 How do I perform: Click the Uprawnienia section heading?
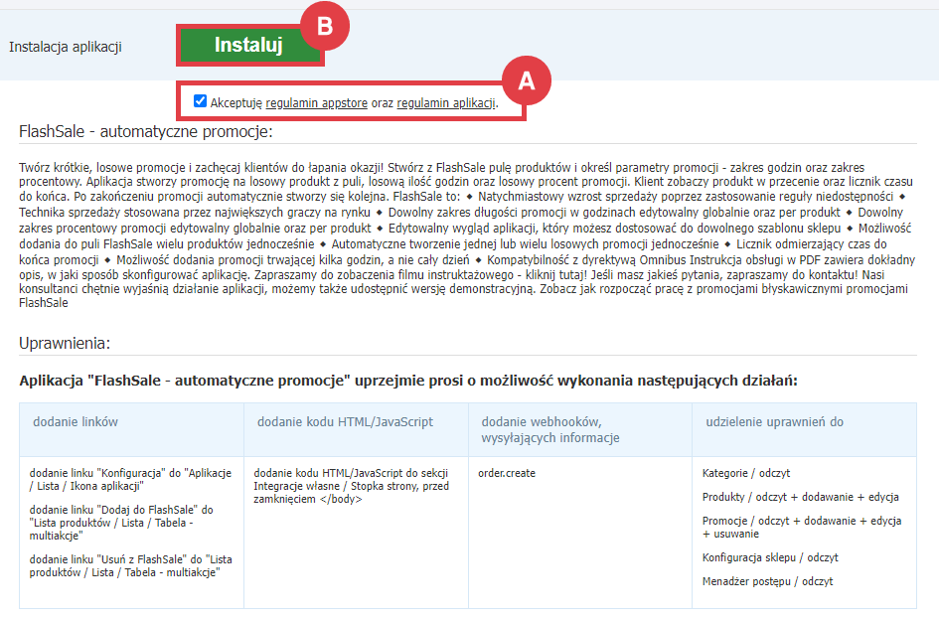tap(65, 343)
